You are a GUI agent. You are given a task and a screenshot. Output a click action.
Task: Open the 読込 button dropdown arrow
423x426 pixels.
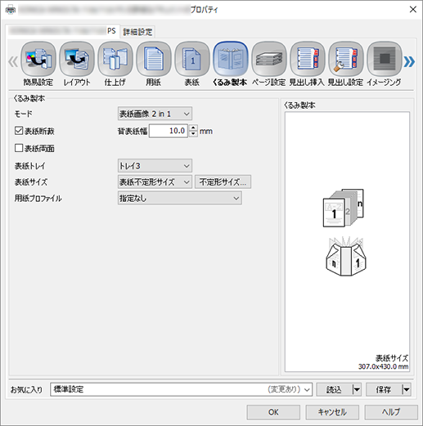click(x=357, y=389)
